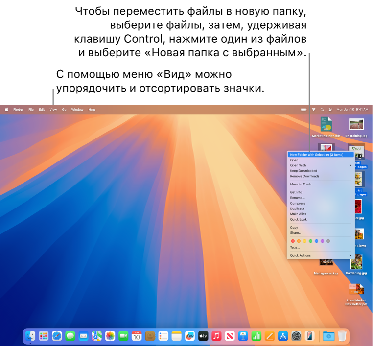Open Messages in the Dock
This screenshot has width=373, height=346.
point(70,336)
